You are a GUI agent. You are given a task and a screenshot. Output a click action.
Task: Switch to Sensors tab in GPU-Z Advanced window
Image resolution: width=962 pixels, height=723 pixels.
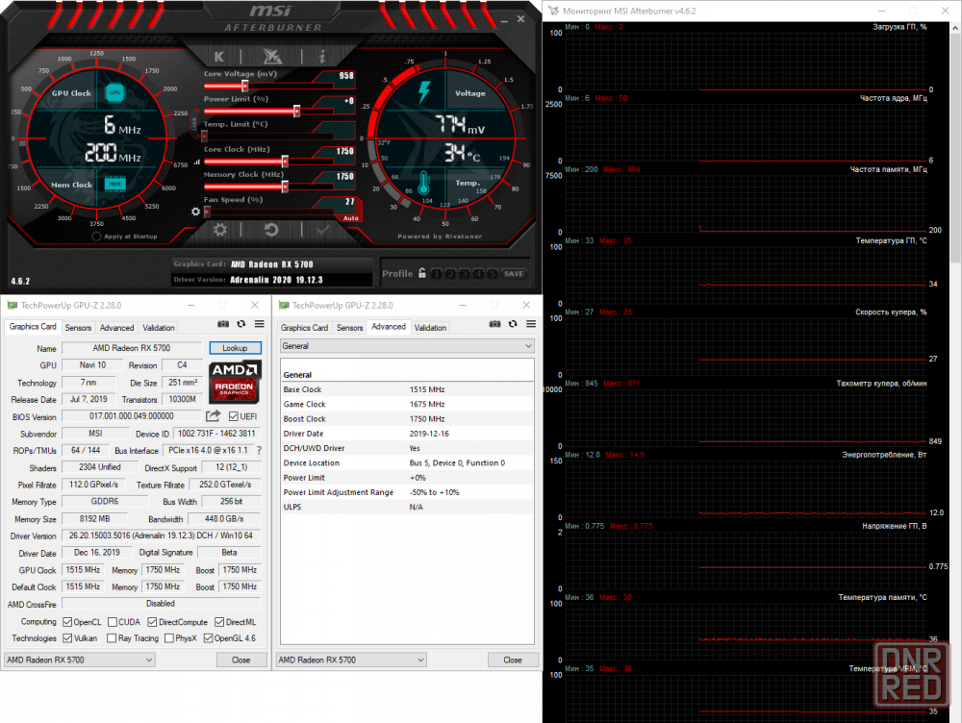[350, 328]
